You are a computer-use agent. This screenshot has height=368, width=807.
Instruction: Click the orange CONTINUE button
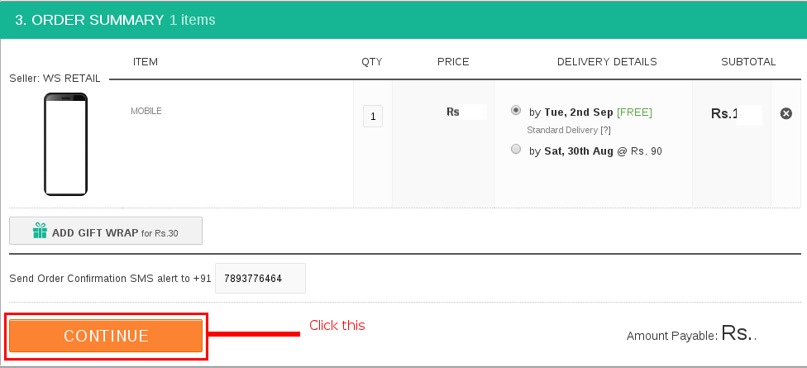coord(106,336)
